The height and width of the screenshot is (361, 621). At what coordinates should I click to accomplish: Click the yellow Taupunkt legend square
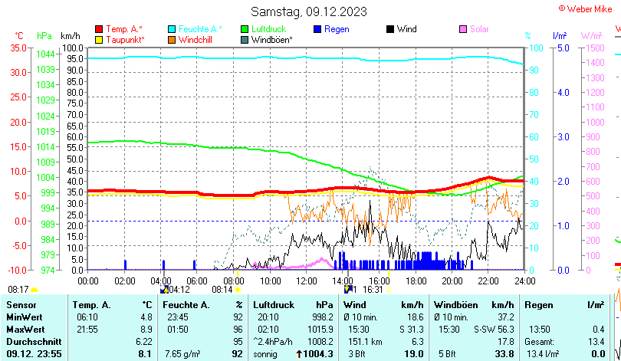coord(99,39)
